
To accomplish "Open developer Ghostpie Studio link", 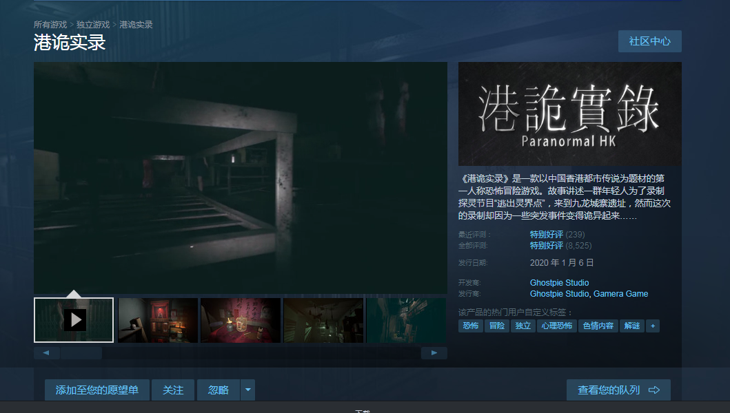I will click(x=559, y=283).
